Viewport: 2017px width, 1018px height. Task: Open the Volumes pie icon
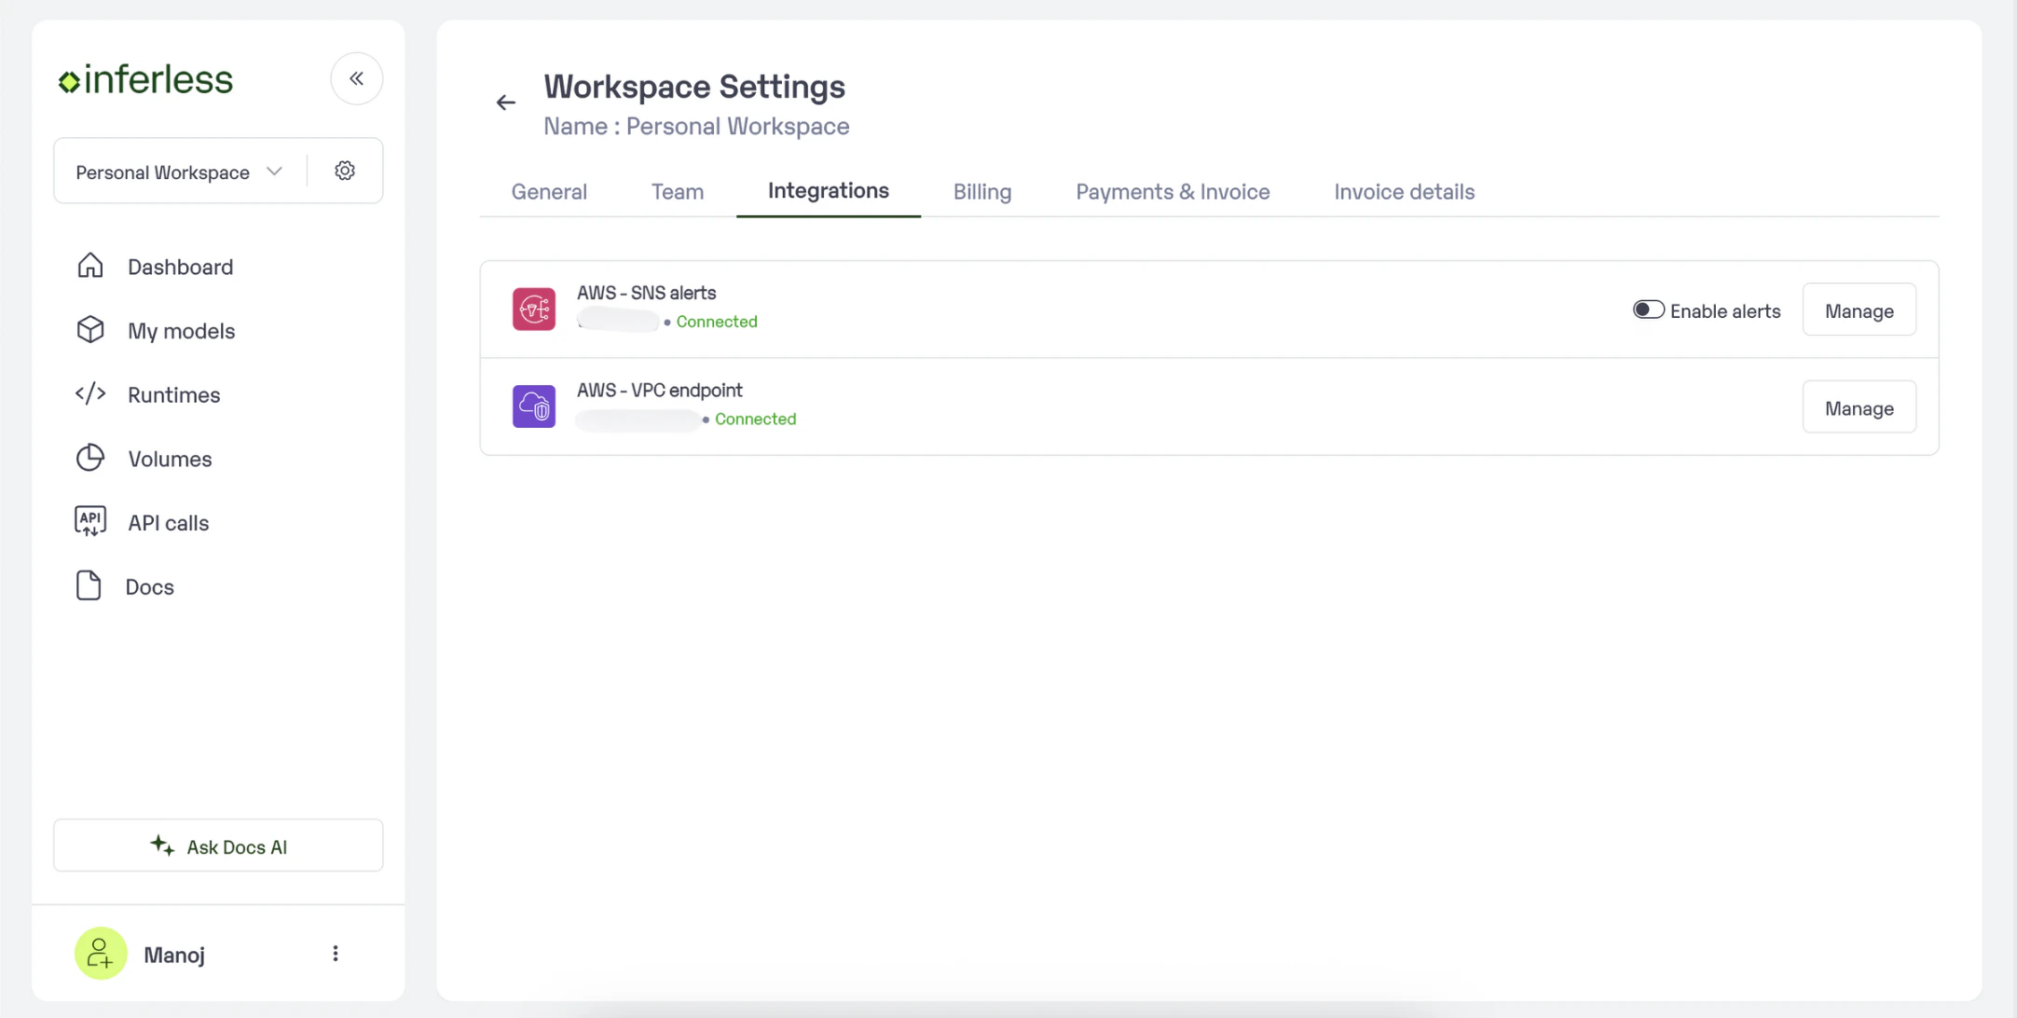click(x=90, y=458)
